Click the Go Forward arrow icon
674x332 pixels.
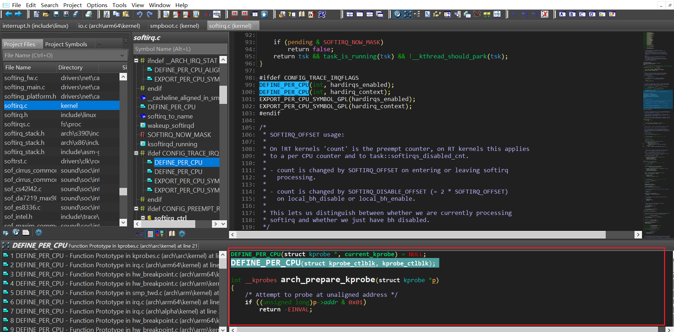click(18, 14)
